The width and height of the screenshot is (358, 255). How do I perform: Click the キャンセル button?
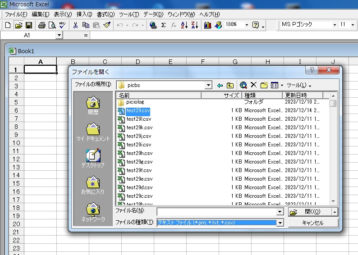tap(313, 223)
